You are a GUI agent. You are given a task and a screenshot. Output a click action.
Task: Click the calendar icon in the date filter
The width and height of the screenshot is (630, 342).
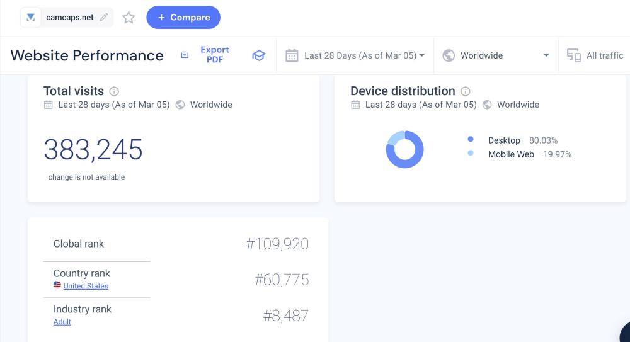coord(292,55)
